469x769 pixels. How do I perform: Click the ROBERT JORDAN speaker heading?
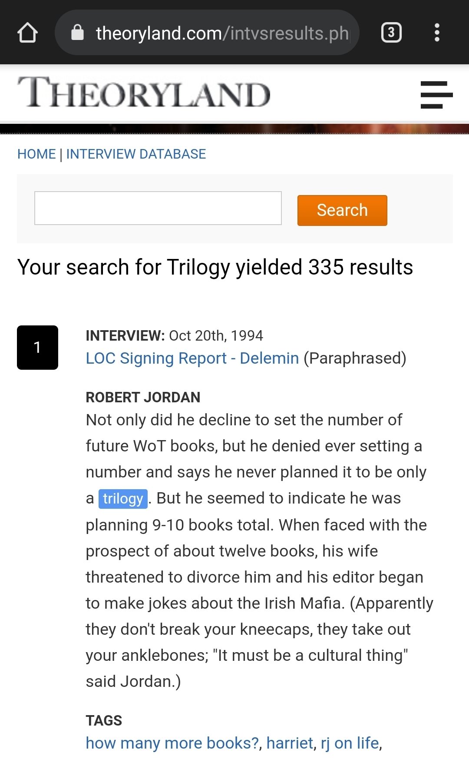pos(143,397)
